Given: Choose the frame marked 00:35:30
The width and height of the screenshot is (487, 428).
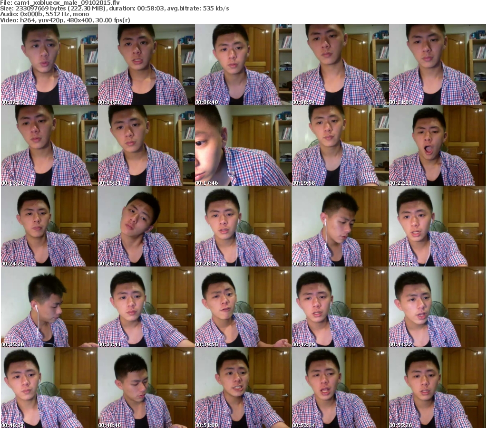Looking at the screenshot, I should click(49, 307).
